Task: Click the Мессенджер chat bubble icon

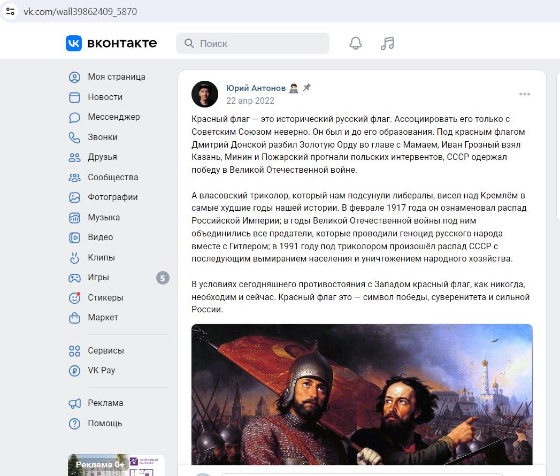Action: coord(74,117)
